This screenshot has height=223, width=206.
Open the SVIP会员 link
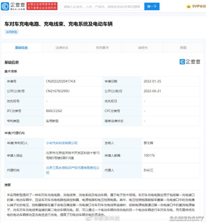pos(199,6)
